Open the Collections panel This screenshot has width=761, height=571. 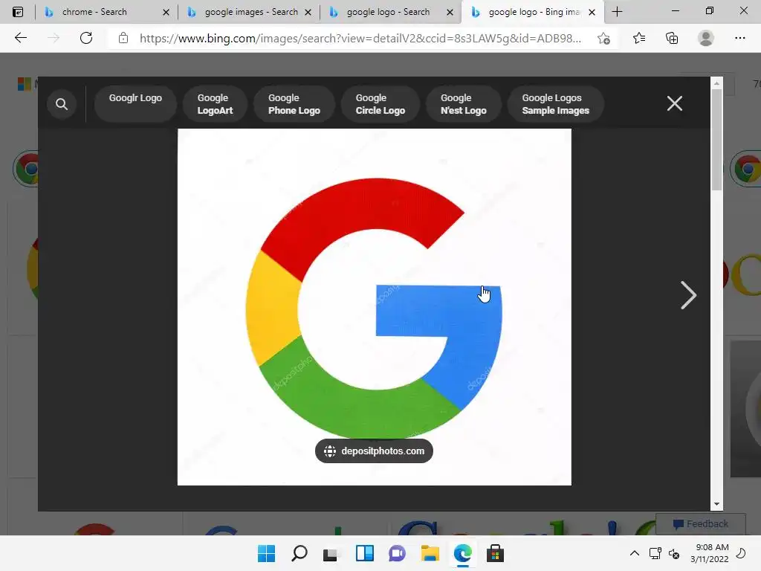[672, 38]
